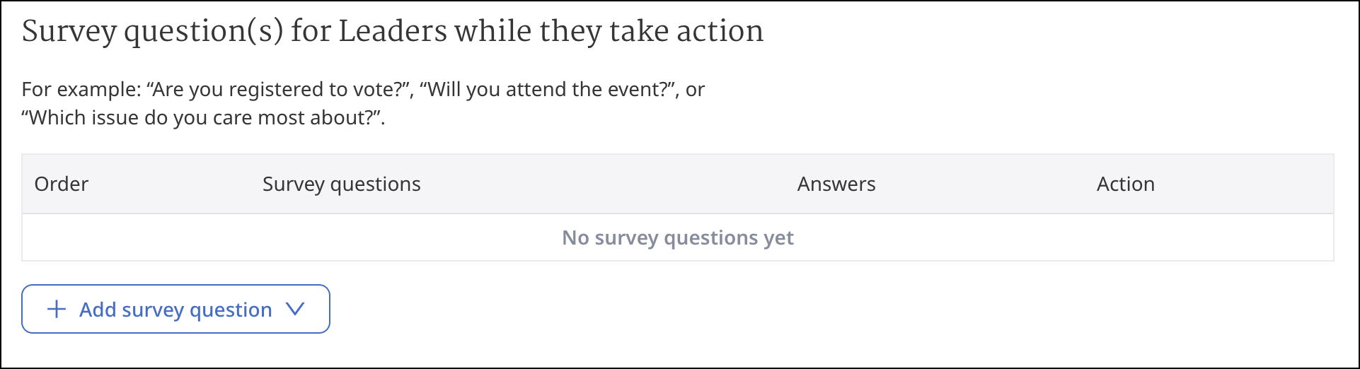Click the plus icon on Add survey question
The image size is (1360, 369).
tap(57, 309)
